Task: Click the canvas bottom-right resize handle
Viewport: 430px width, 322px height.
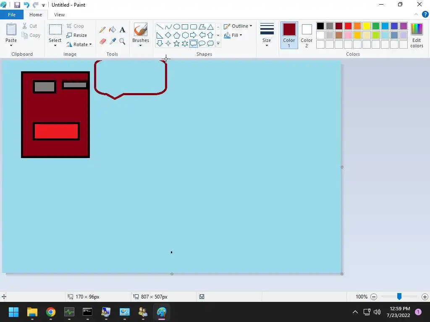Action: (342, 274)
